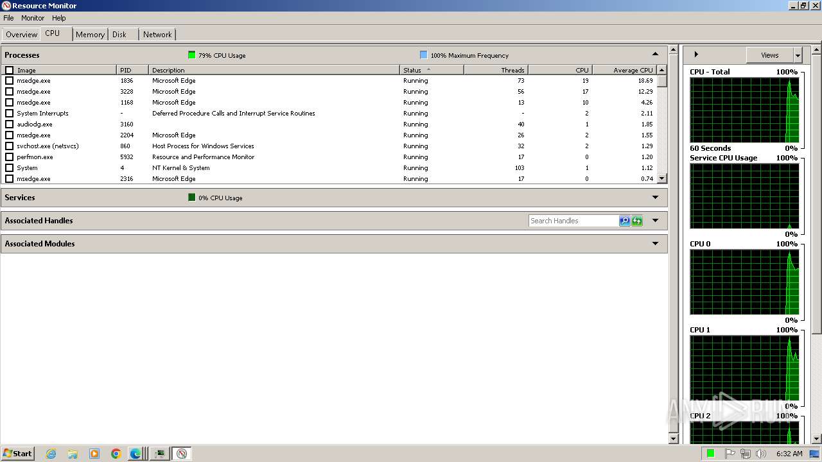Sort by the CPU column header
This screenshot has height=462, width=822.
tap(560, 70)
